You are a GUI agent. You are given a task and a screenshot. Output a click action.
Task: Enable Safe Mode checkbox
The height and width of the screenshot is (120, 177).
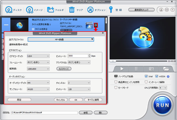(x=116, y=87)
